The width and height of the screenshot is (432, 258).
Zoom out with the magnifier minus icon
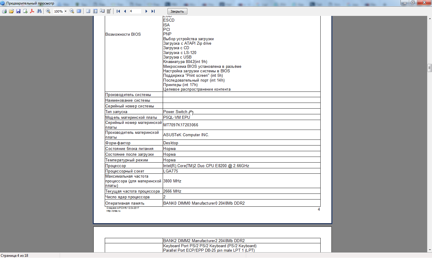72,11
